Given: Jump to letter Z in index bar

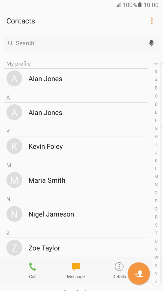Looking at the screenshot, I should tap(156, 281).
